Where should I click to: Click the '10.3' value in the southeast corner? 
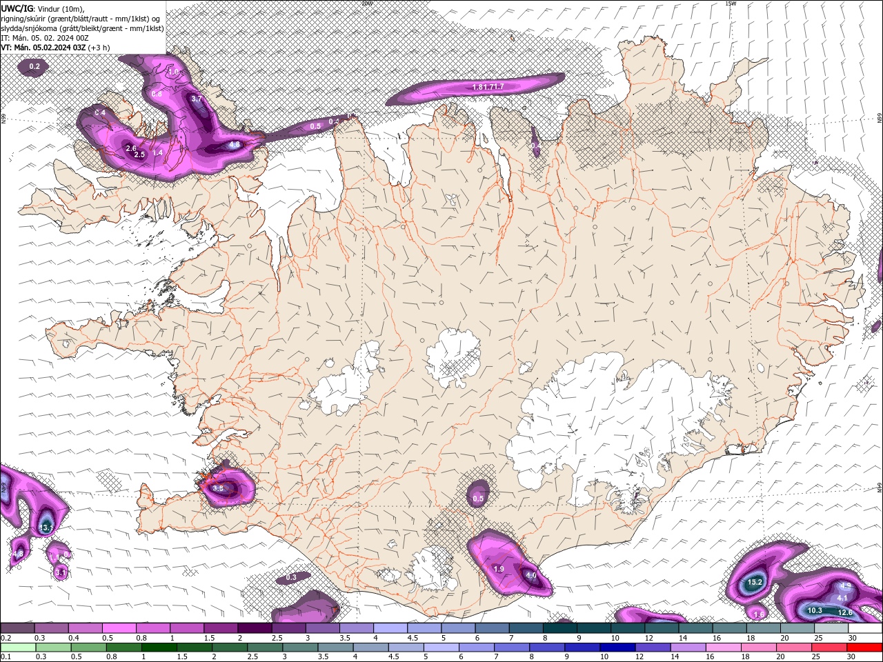[815, 611]
